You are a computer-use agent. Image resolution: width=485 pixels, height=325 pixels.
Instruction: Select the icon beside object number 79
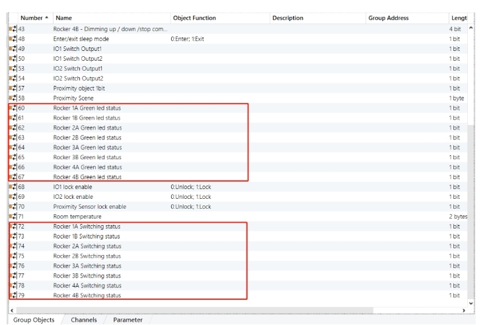pyautogui.click(x=13, y=295)
